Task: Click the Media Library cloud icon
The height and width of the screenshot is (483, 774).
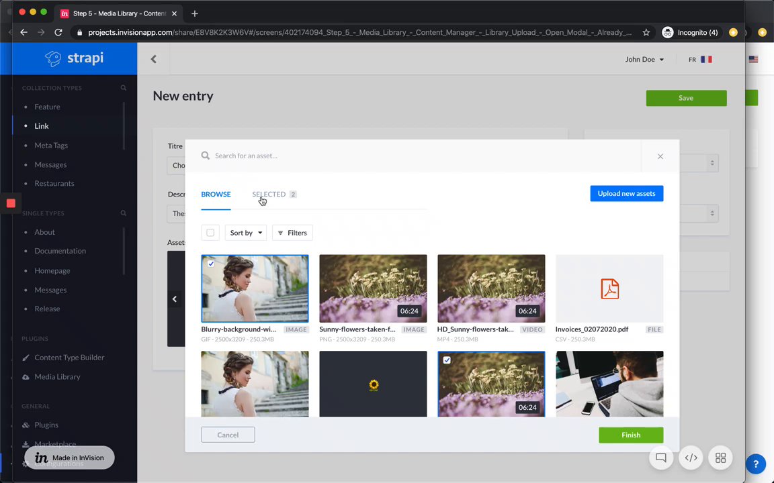Action: [x=26, y=376]
